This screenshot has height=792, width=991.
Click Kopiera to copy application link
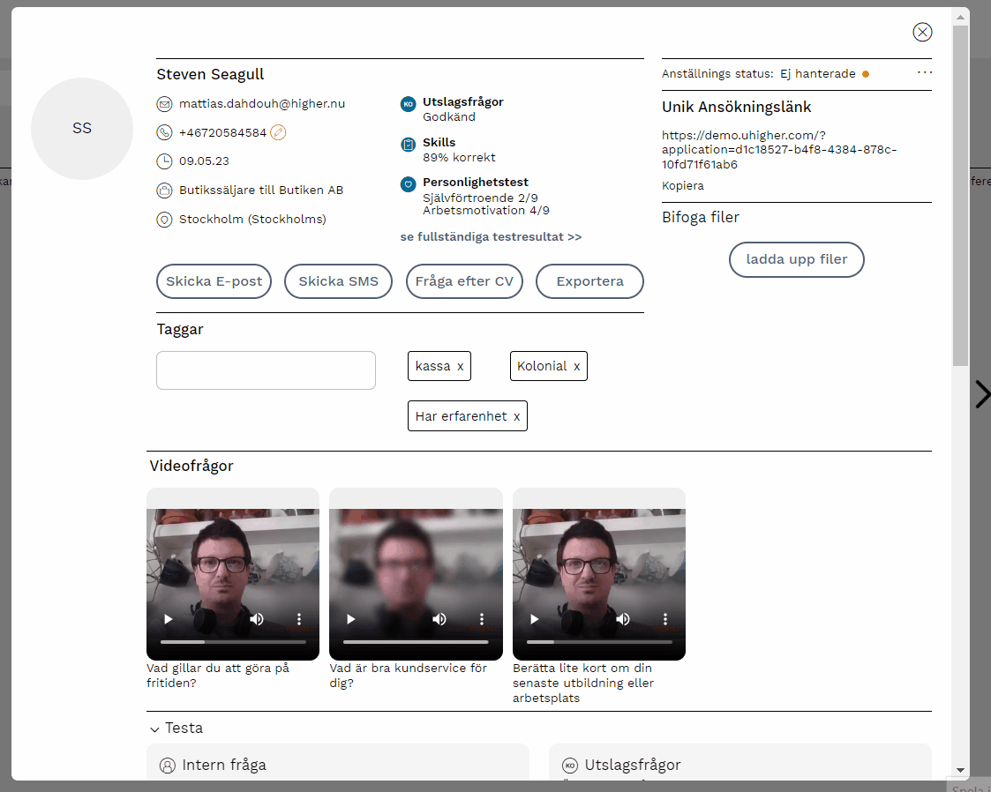click(682, 186)
